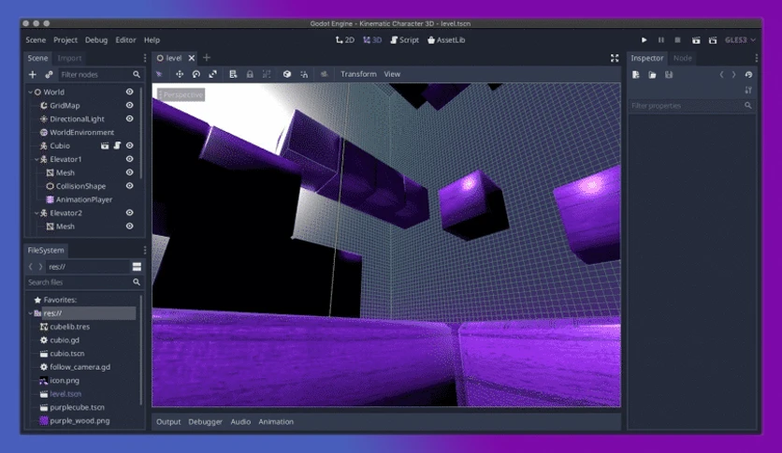Hide the GridMap node
Viewport: 782px width, 453px height.
pyautogui.click(x=130, y=105)
